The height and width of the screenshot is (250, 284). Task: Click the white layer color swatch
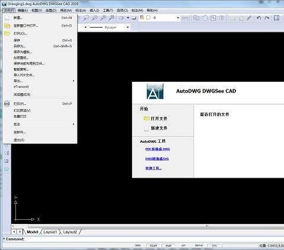(x=149, y=18)
